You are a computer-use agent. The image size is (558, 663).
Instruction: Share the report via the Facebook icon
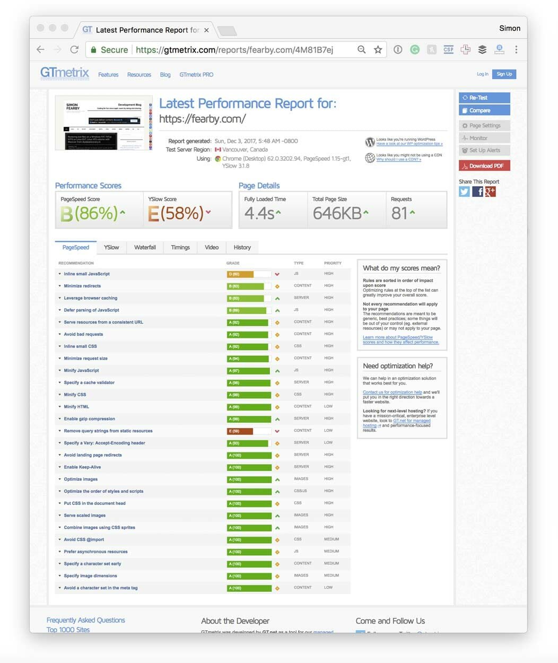(x=477, y=191)
